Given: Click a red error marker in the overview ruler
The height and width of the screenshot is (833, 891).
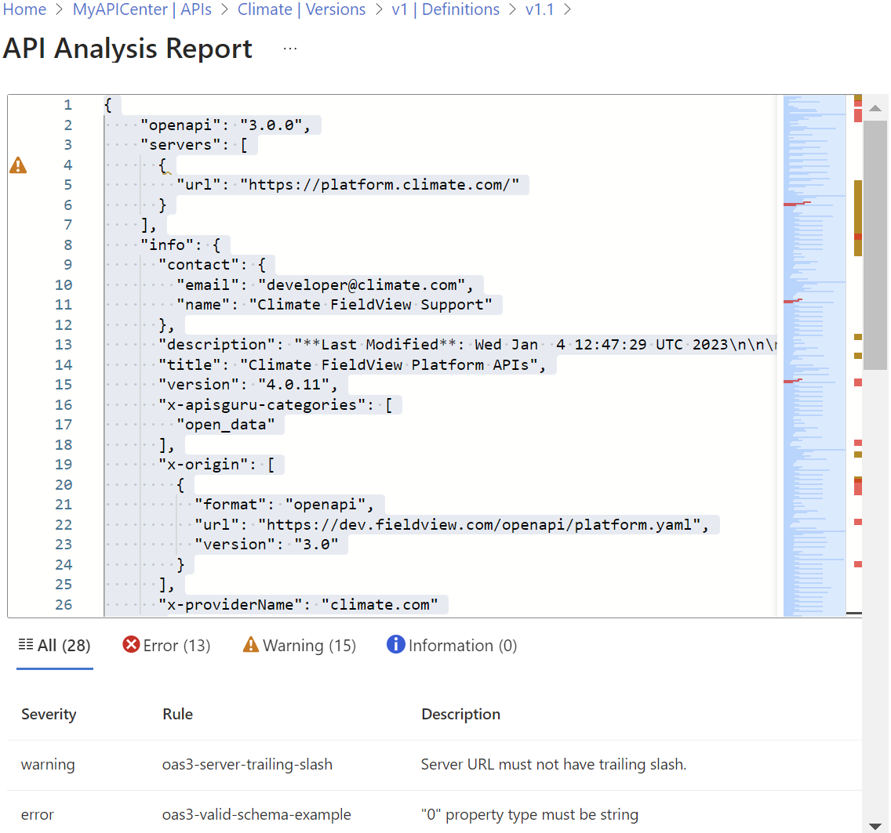Looking at the screenshot, I should [856, 383].
